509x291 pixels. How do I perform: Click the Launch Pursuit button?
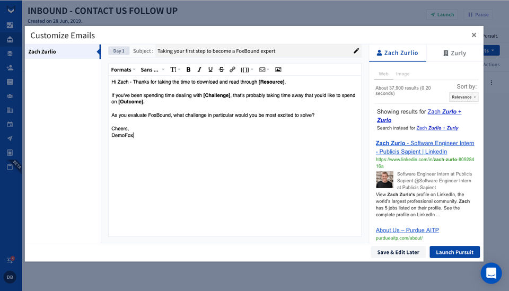click(x=454, y=252)
